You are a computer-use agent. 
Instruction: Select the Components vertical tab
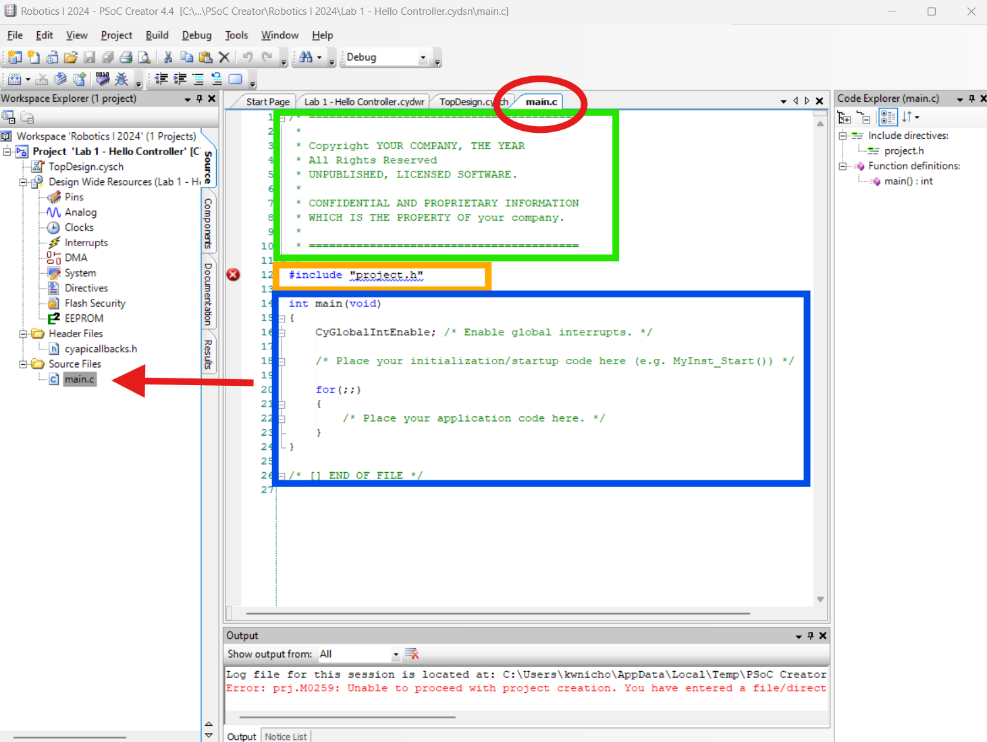tap(208, 223)
